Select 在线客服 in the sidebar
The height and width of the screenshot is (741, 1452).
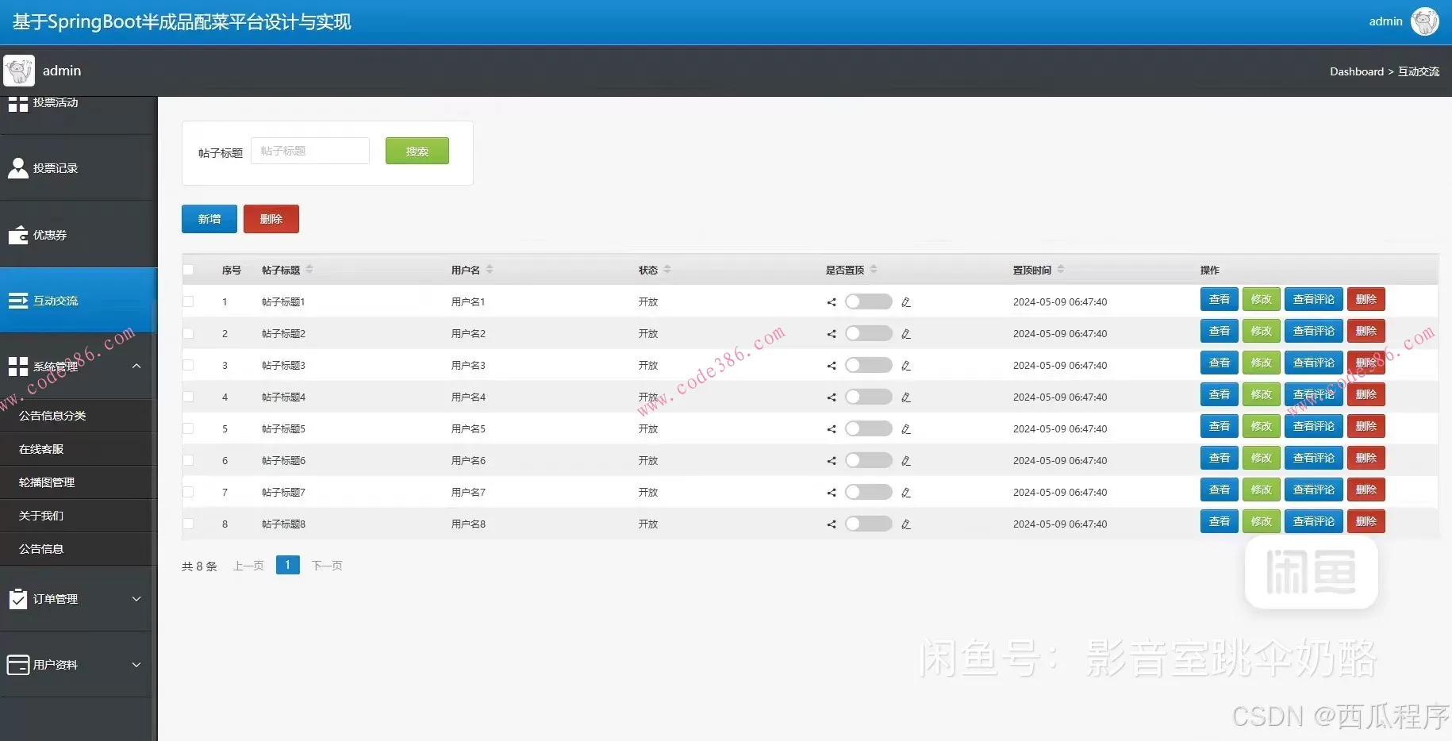click(x=41, y=449)
